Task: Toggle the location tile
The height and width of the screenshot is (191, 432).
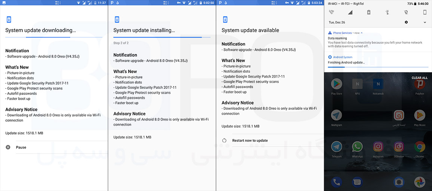Action: coord(406,12)
